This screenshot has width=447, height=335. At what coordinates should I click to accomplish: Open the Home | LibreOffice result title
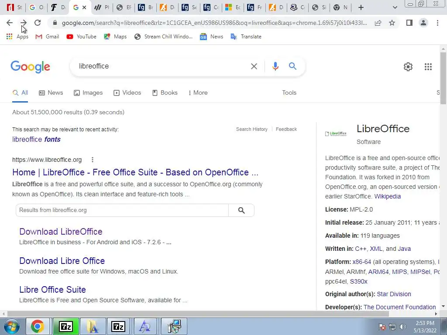(x=135, y=172)
